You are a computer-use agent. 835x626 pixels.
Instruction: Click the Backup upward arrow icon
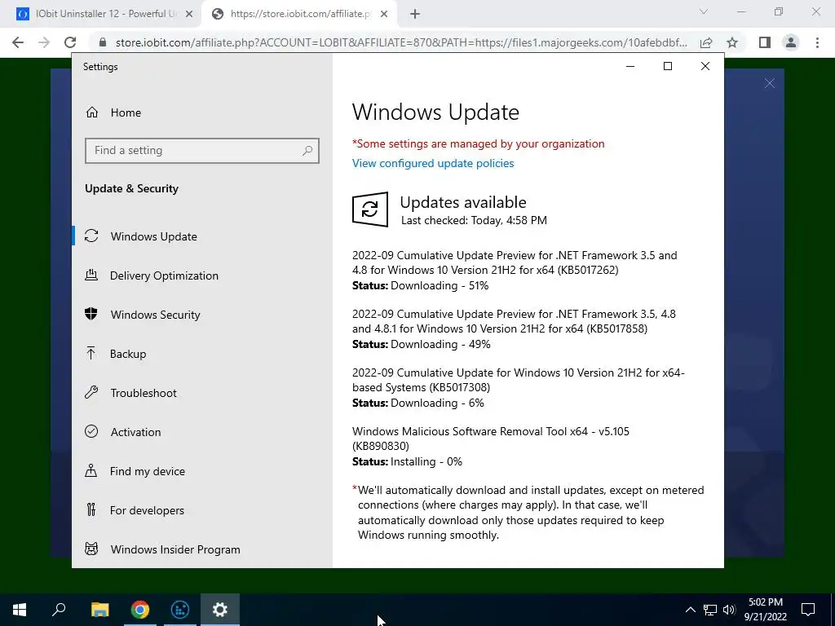pyautogui.click(x=91, y=353)
